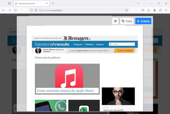The height and width of the screenshot is (114, 170).
Task: Save page to Pocket
Action: tap(143, 10)
